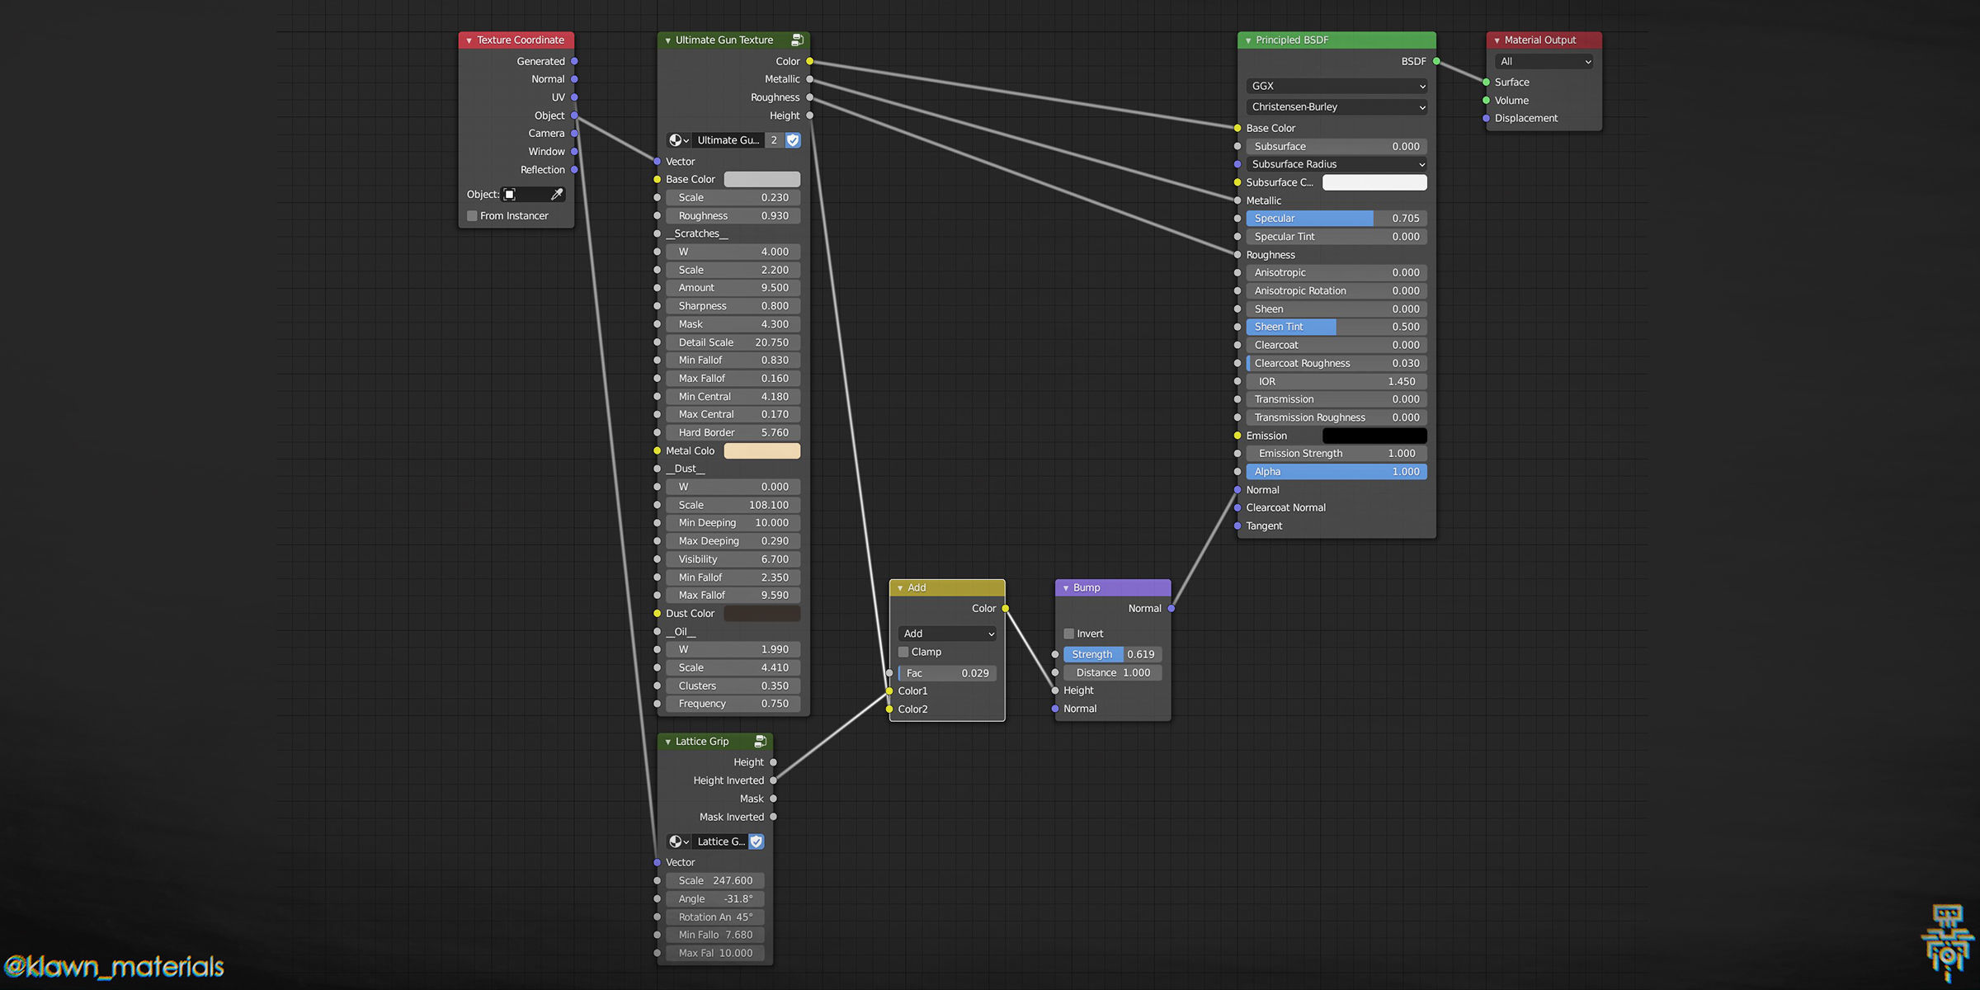Open the texture browser icon in Ultimate Gun Texture
The width and height of the screenshot is (1980, 990).
tap(677, 140)
